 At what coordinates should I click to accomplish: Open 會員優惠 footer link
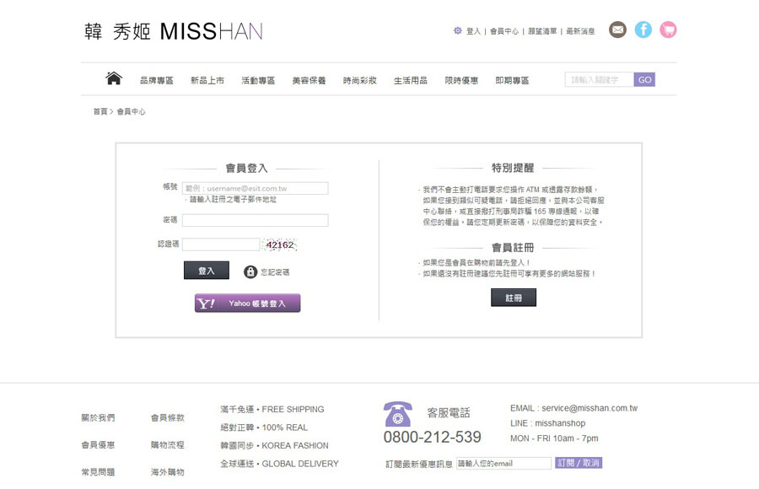point(98,445)
